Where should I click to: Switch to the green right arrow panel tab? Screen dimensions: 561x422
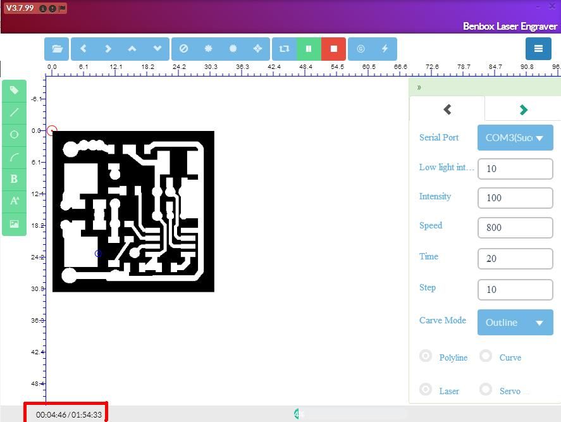523,109
